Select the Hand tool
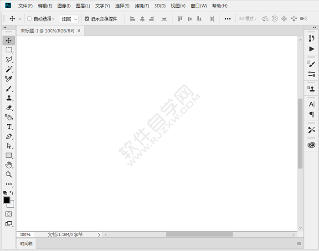The image size is (319, 251). pos(9,165)
